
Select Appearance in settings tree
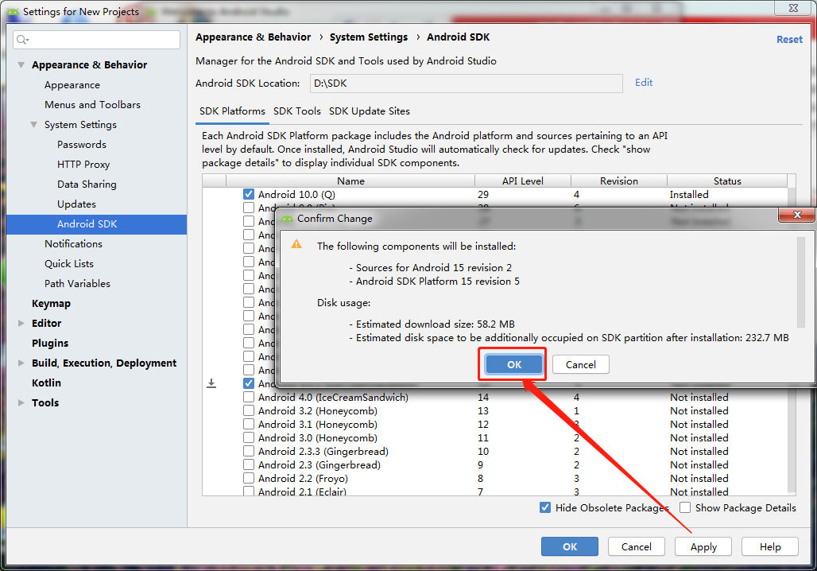72,85
